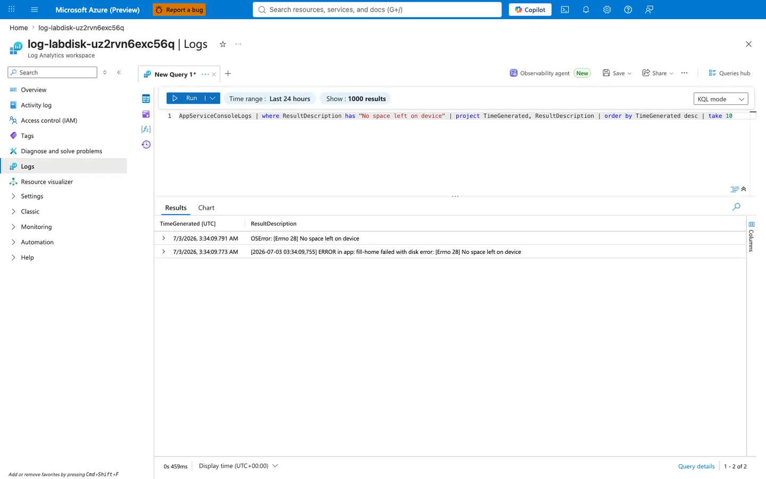Run the query

tap(186, 98)
